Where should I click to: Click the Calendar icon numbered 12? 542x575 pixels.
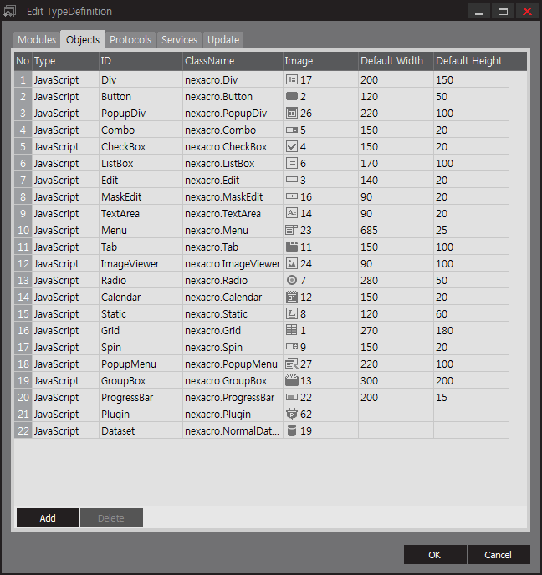292,297
